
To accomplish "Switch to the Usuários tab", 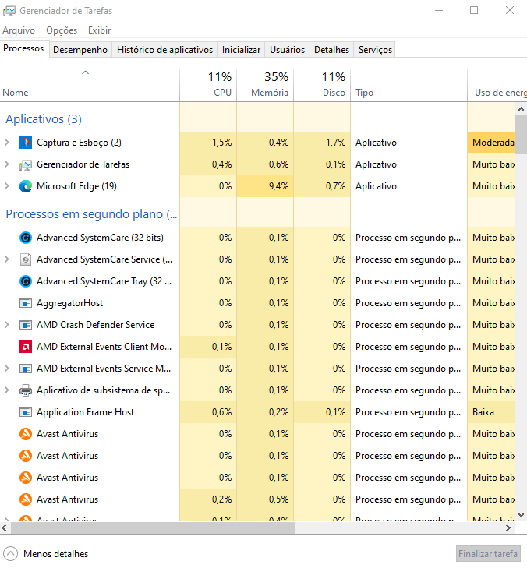I will point(287,50).
